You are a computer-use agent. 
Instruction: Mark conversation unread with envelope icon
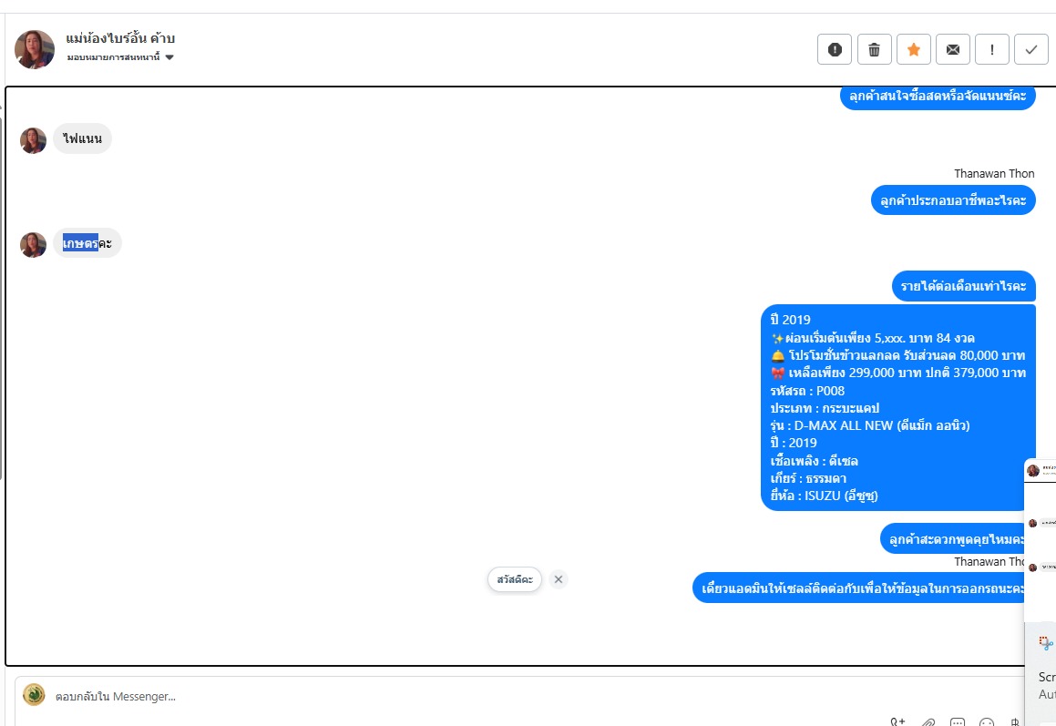click(953, 49)
